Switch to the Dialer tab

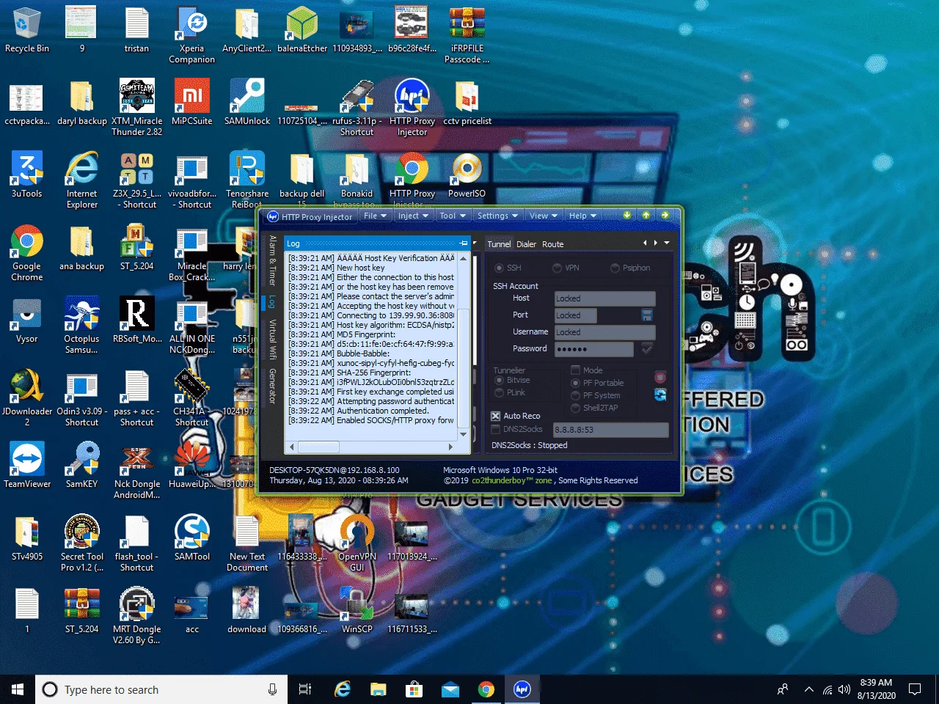(x=527, y=244)
